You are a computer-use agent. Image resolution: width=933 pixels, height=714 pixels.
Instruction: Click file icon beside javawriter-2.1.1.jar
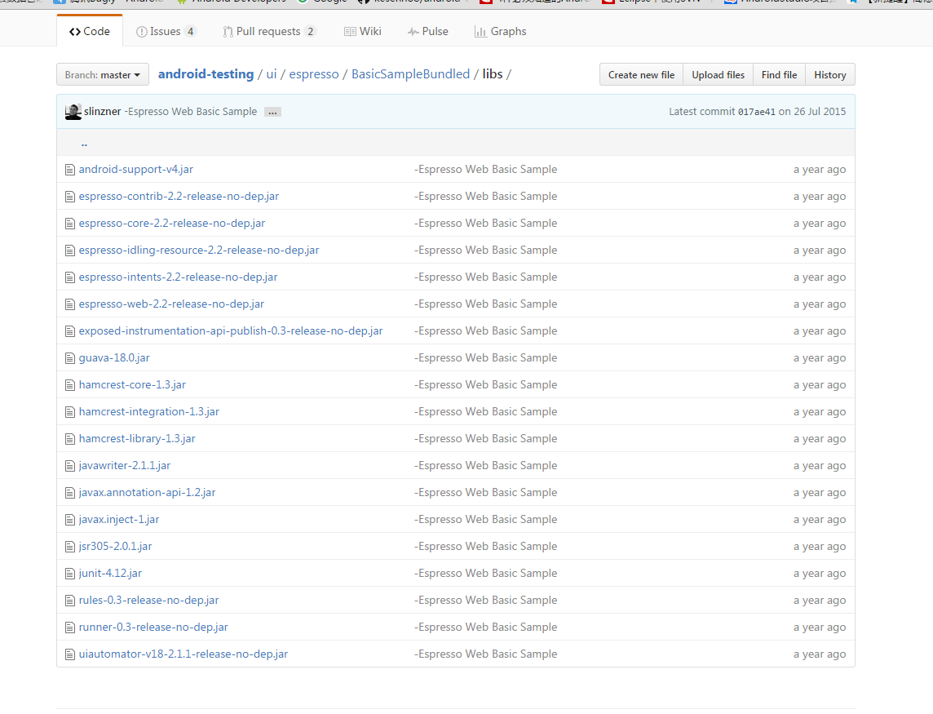point(70,466)
